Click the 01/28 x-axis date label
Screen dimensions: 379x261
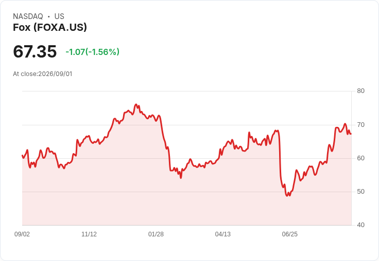(156, 234)
